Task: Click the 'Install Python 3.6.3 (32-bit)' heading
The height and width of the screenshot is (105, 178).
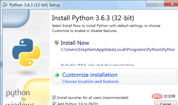Action: pyautogui.click(x=93, y=18)
